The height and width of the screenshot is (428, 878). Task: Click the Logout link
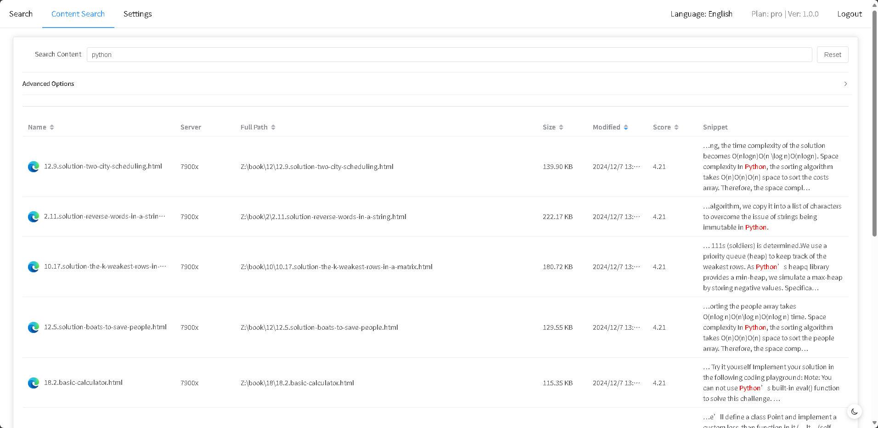click(x=849, y=14)
